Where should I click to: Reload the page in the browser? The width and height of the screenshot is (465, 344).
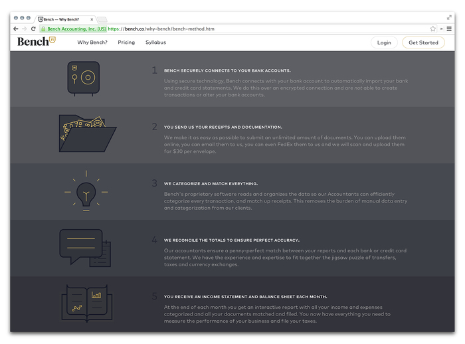(33, 29)
